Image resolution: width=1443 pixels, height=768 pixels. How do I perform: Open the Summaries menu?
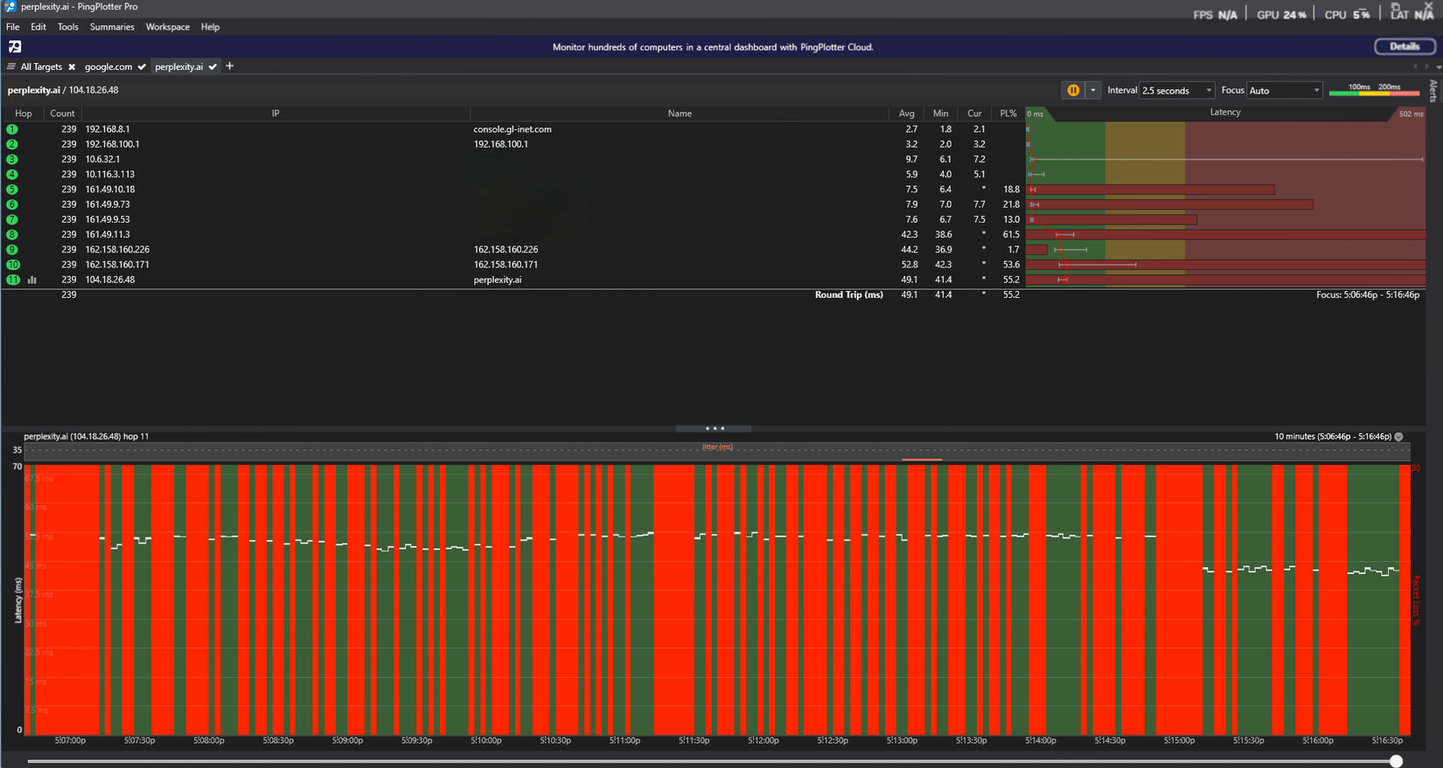point(112,27)
